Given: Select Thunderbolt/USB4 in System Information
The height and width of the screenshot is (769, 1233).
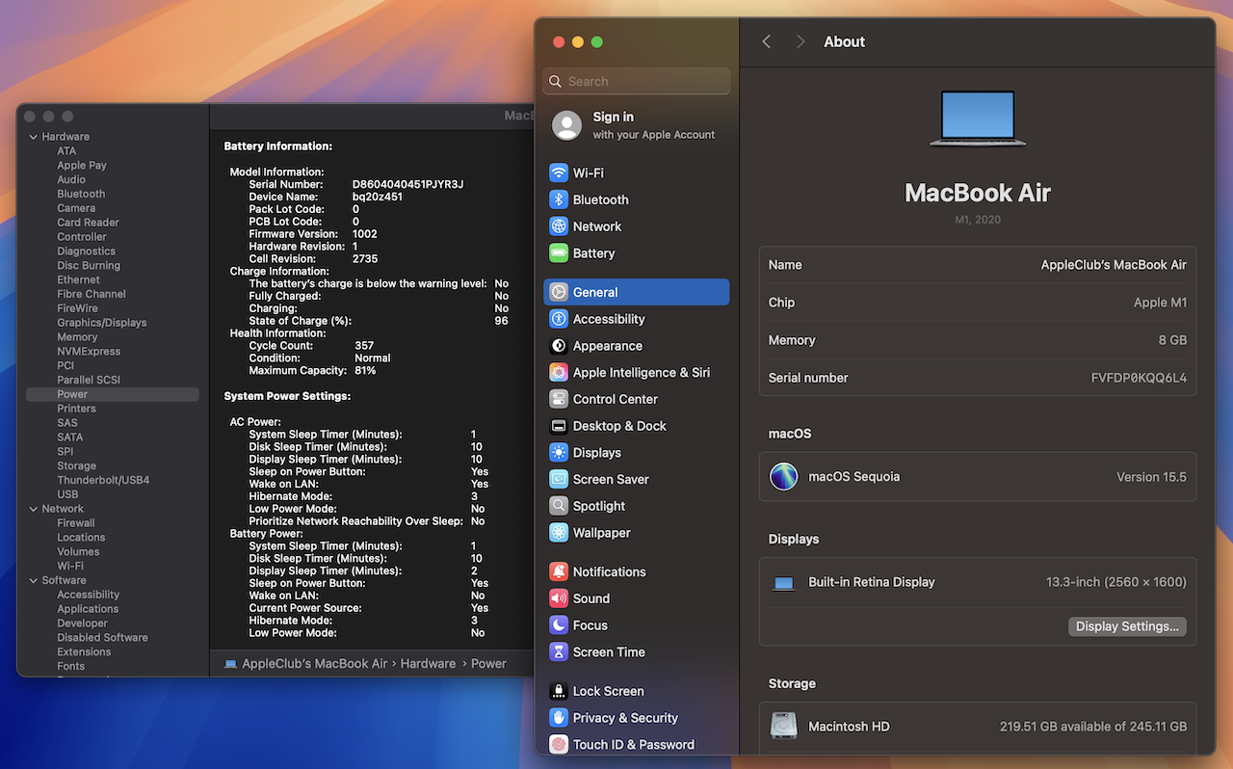Looking at the screenshot, I should (x=103, y=480).
